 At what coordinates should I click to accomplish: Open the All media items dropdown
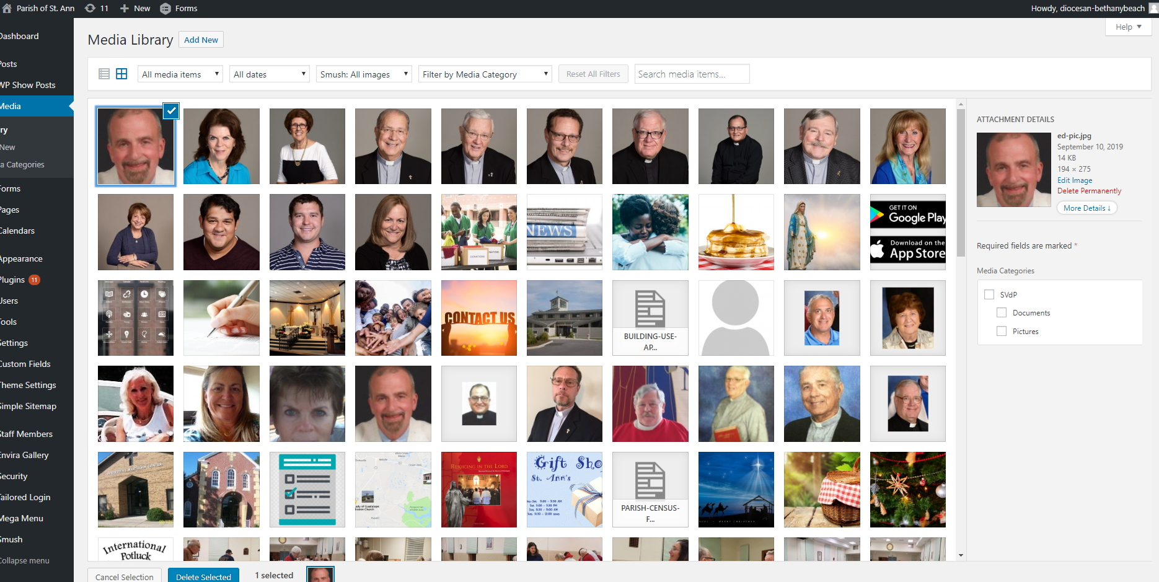pos(180,74)
